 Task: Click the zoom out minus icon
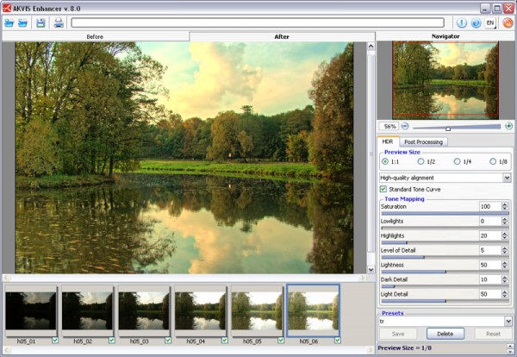click(405, 126)
